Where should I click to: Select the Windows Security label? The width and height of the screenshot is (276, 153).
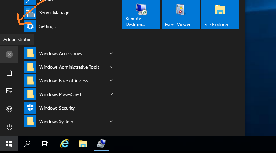click(57, 108)
